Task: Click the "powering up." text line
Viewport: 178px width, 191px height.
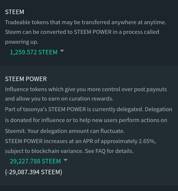Action: 21,42
